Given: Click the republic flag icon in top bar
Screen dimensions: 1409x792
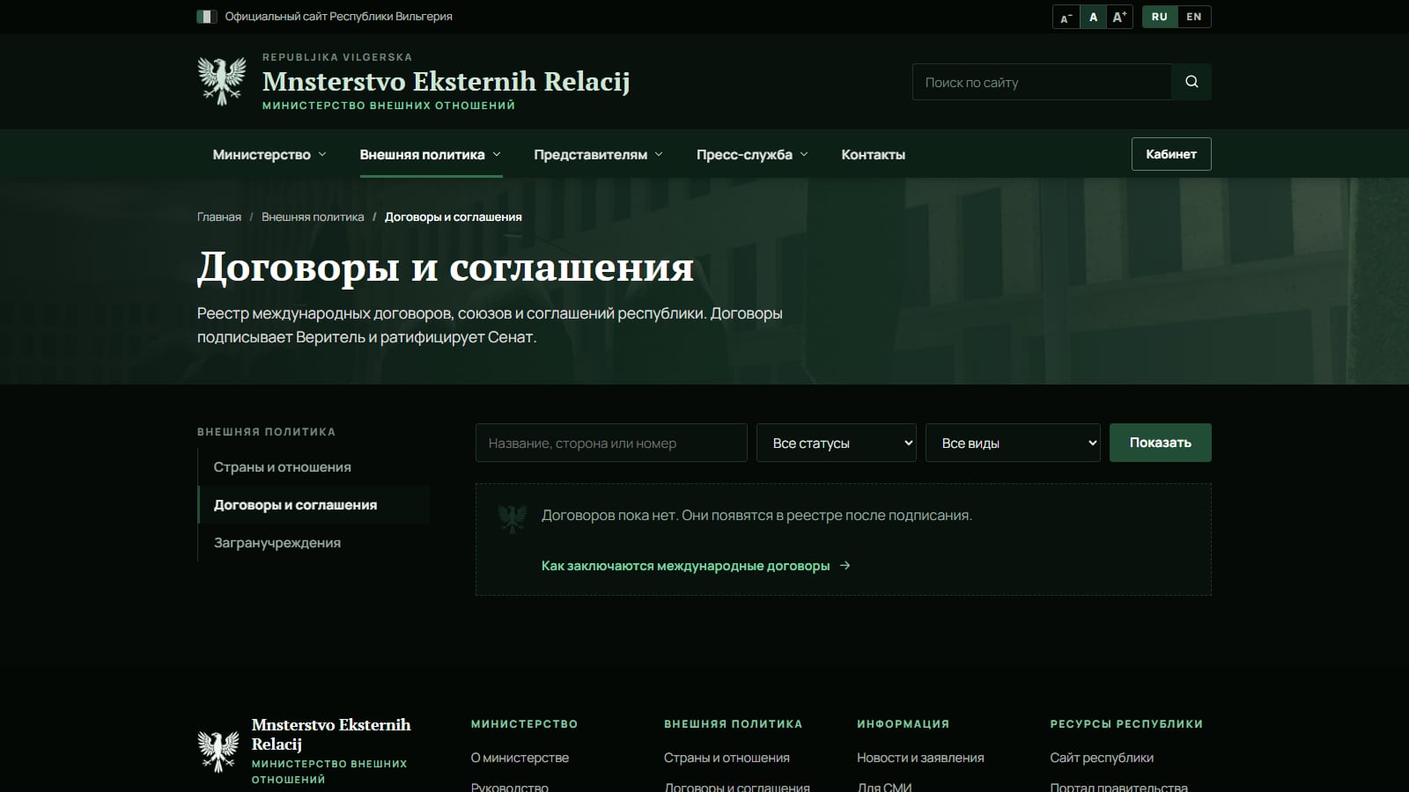Looking at the screenshot, I should pyautogui.click(x=207, y=17).
